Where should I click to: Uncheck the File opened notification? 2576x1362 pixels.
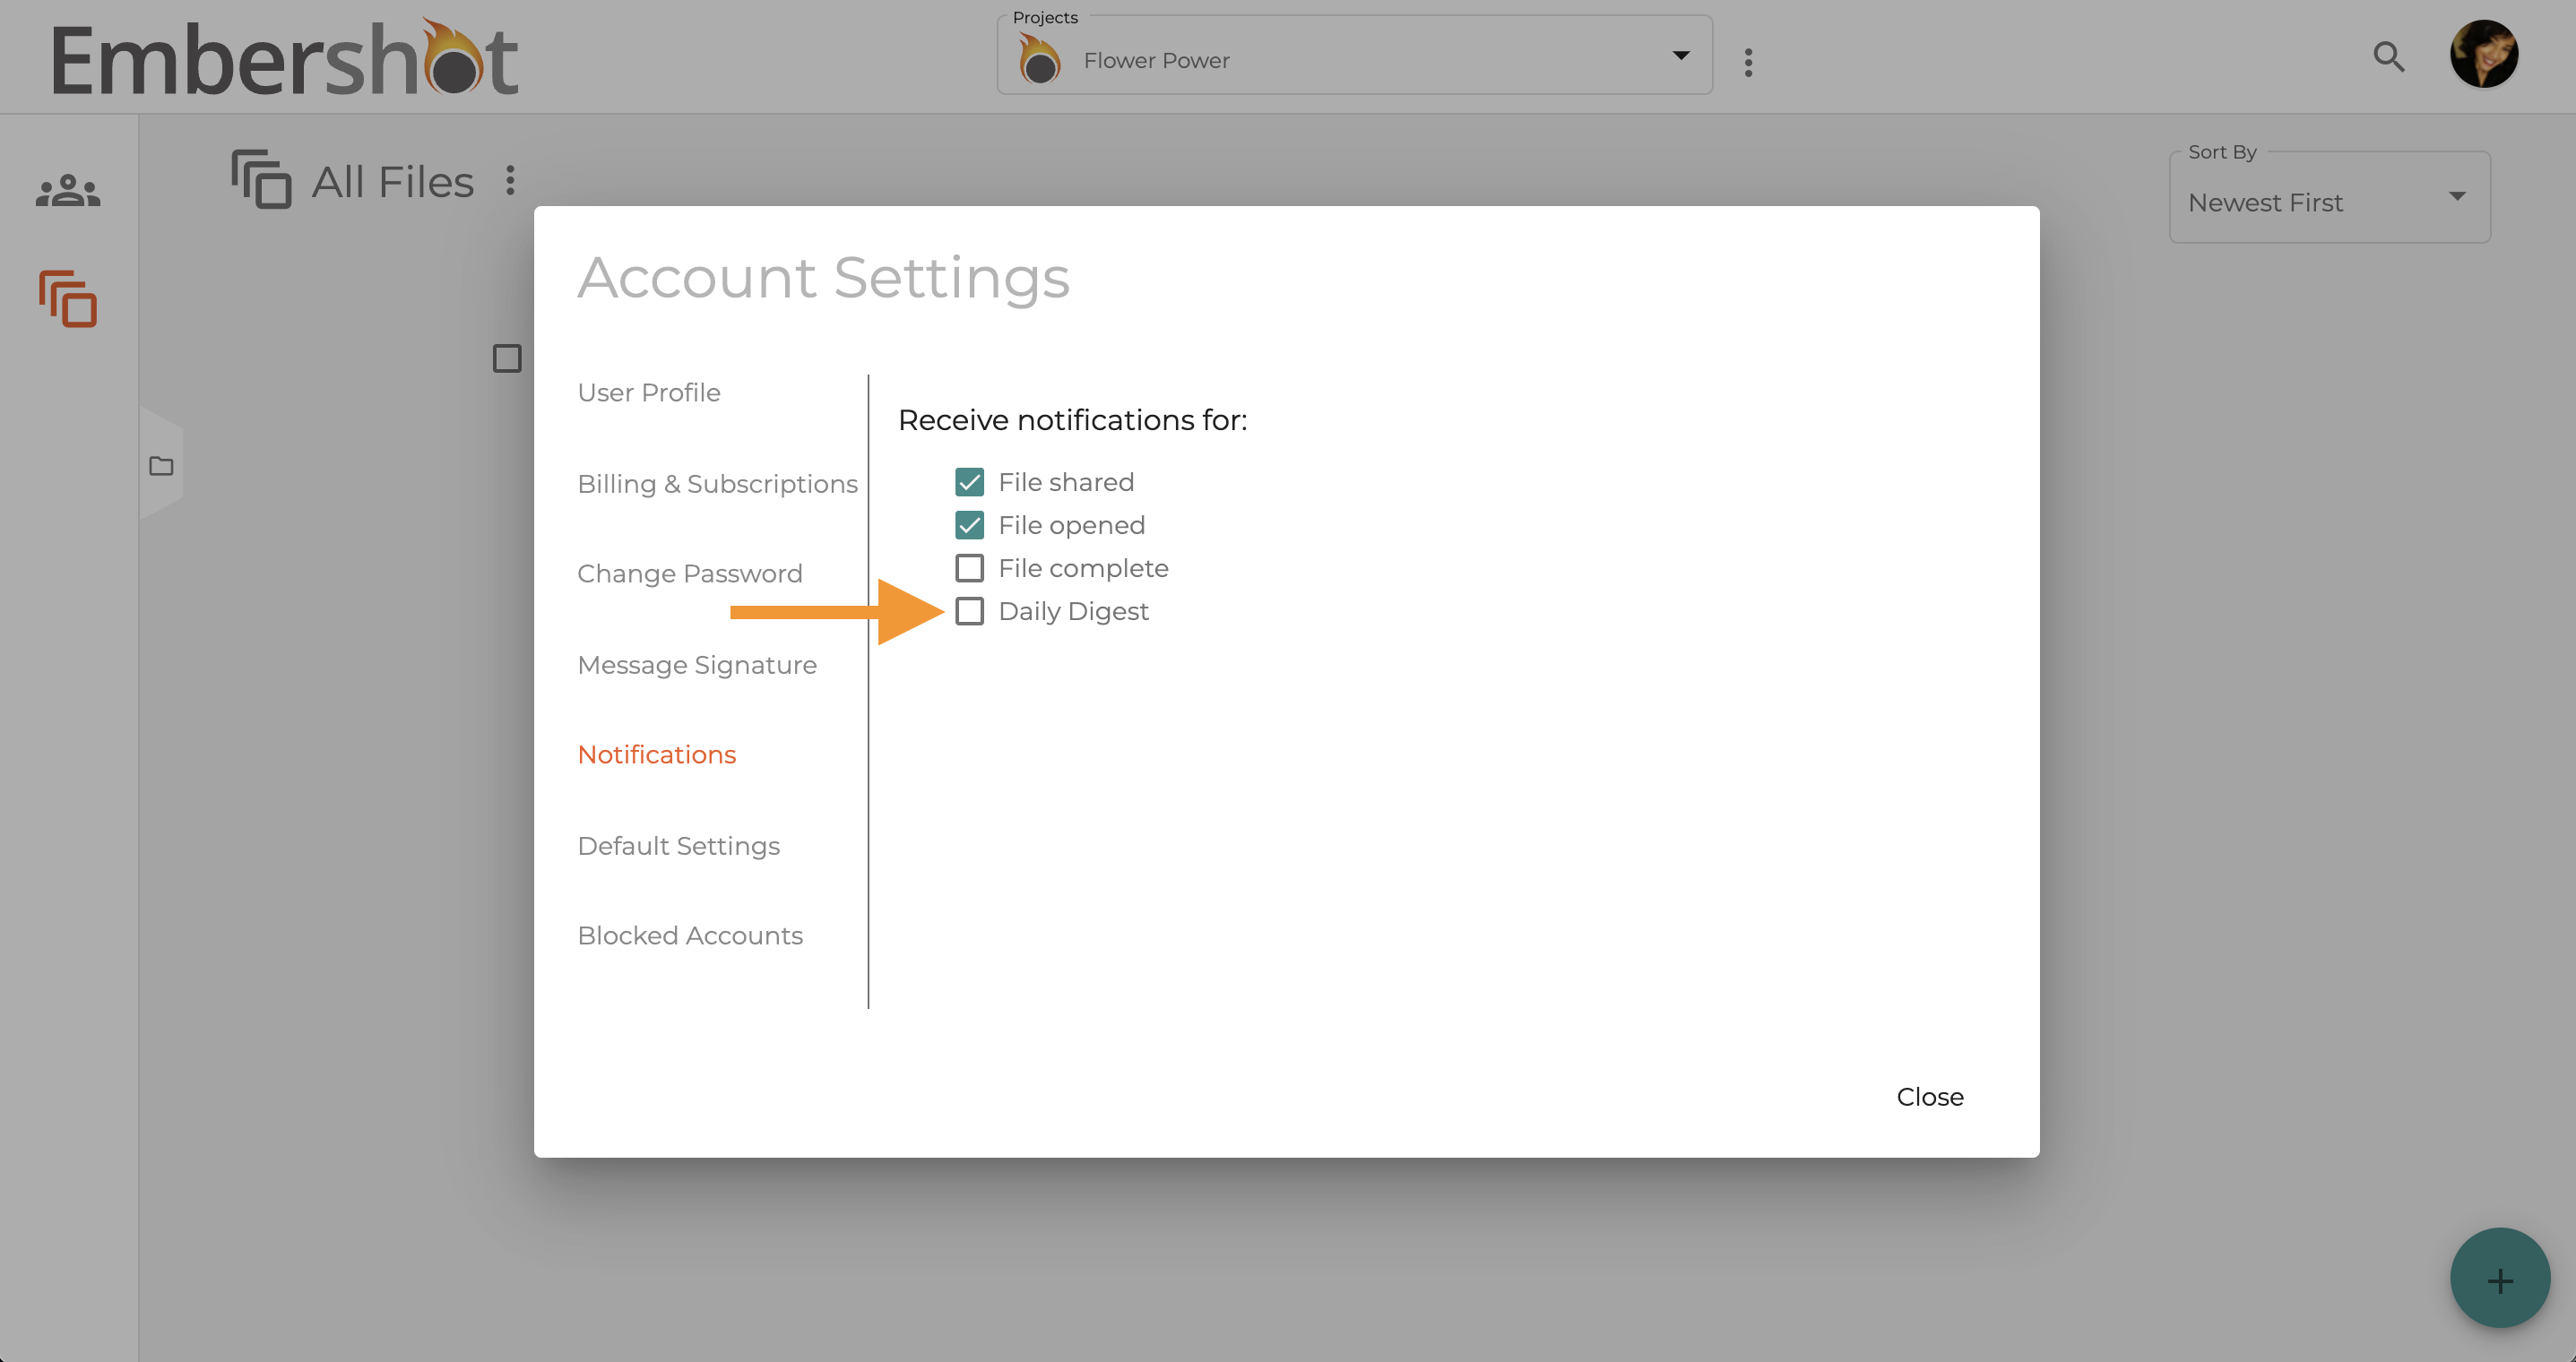[969, 525]
